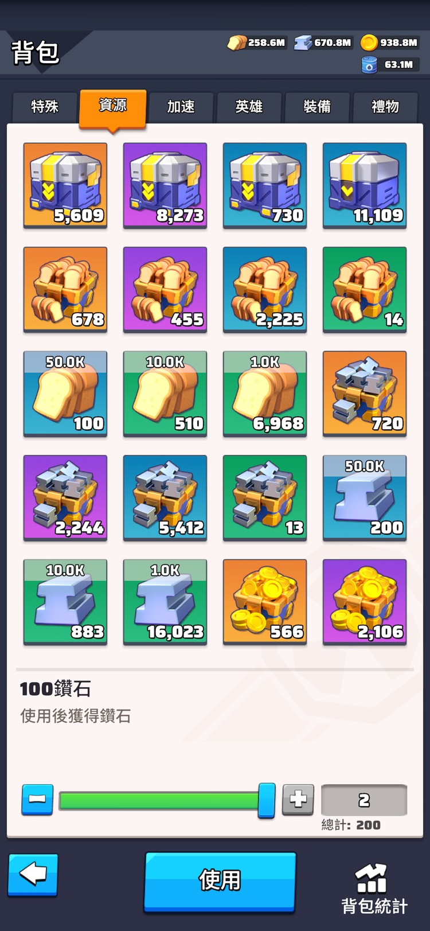The image size is (430, 931).
Task: Go back with the arrow button
Action: pos(33,875)
